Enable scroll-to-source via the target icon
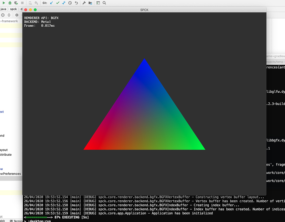The height and width of the screenshot is (222, 285). click(3, 15)
